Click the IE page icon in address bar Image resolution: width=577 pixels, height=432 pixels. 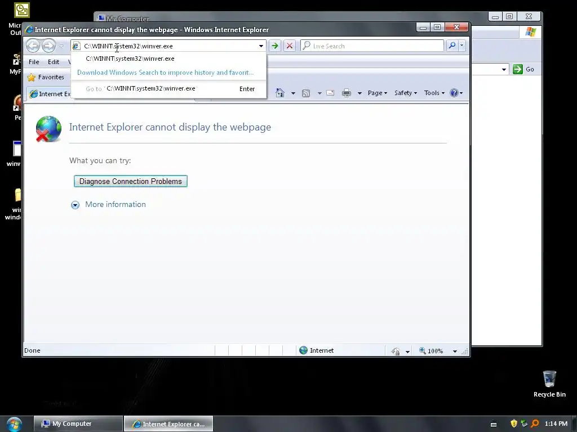(x=76, y=46)
